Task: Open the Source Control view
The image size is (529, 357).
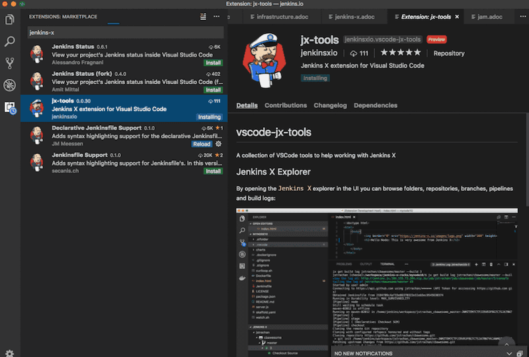Action: coord(9,64)
